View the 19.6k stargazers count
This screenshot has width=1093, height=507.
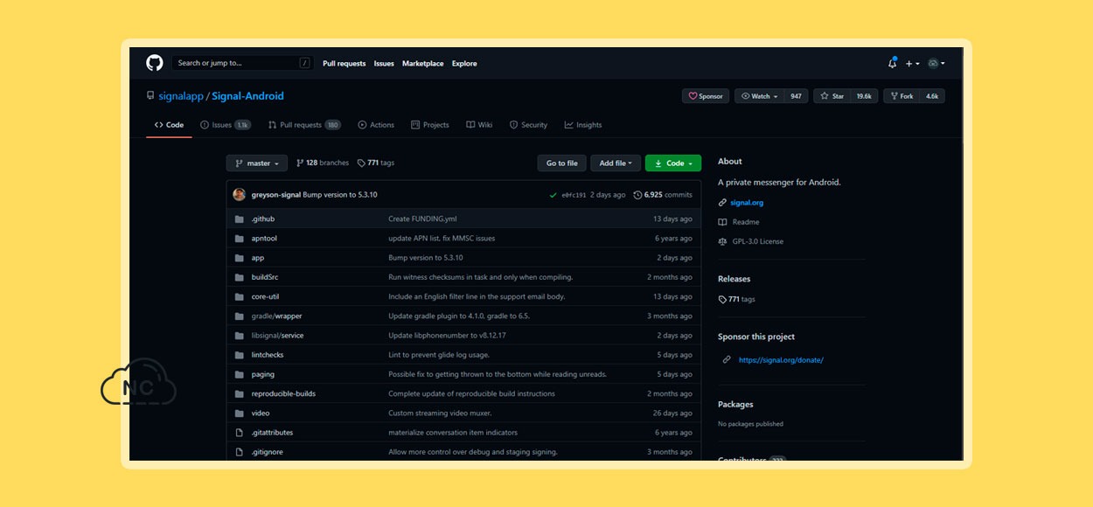(x=864, y=96)
